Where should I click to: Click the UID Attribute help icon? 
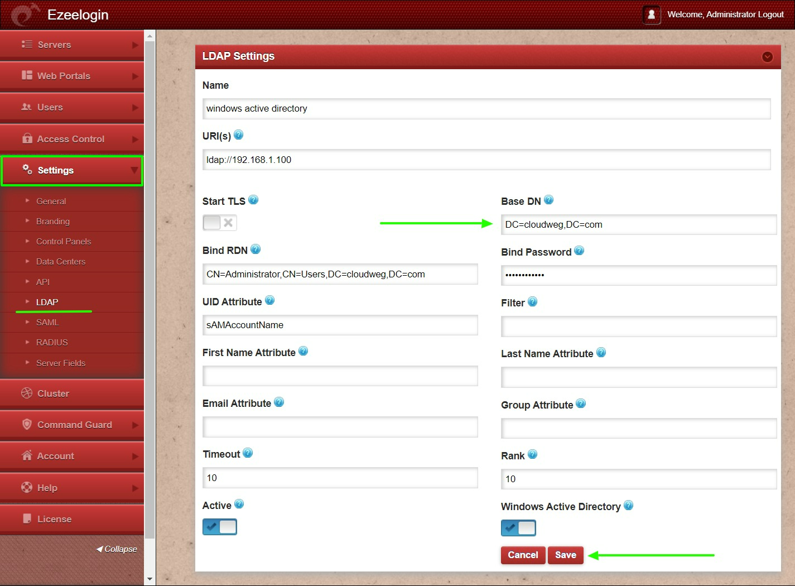(270, 300)
